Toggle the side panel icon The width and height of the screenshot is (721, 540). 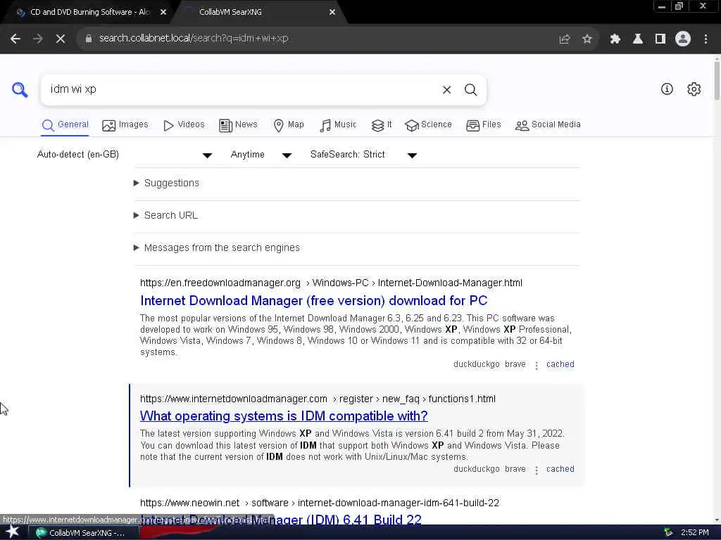point(660,39)
